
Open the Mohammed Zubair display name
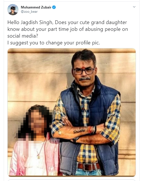coord(36,7)
